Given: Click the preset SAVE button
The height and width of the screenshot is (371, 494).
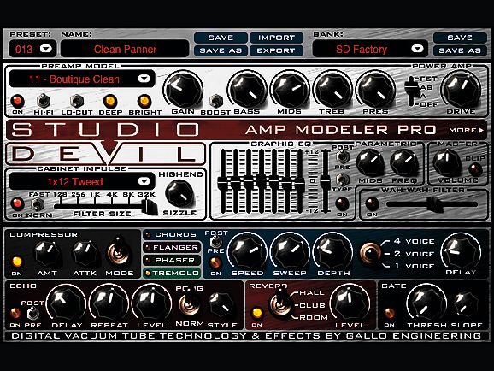Looking at the screenshot, I should point(221,38).
